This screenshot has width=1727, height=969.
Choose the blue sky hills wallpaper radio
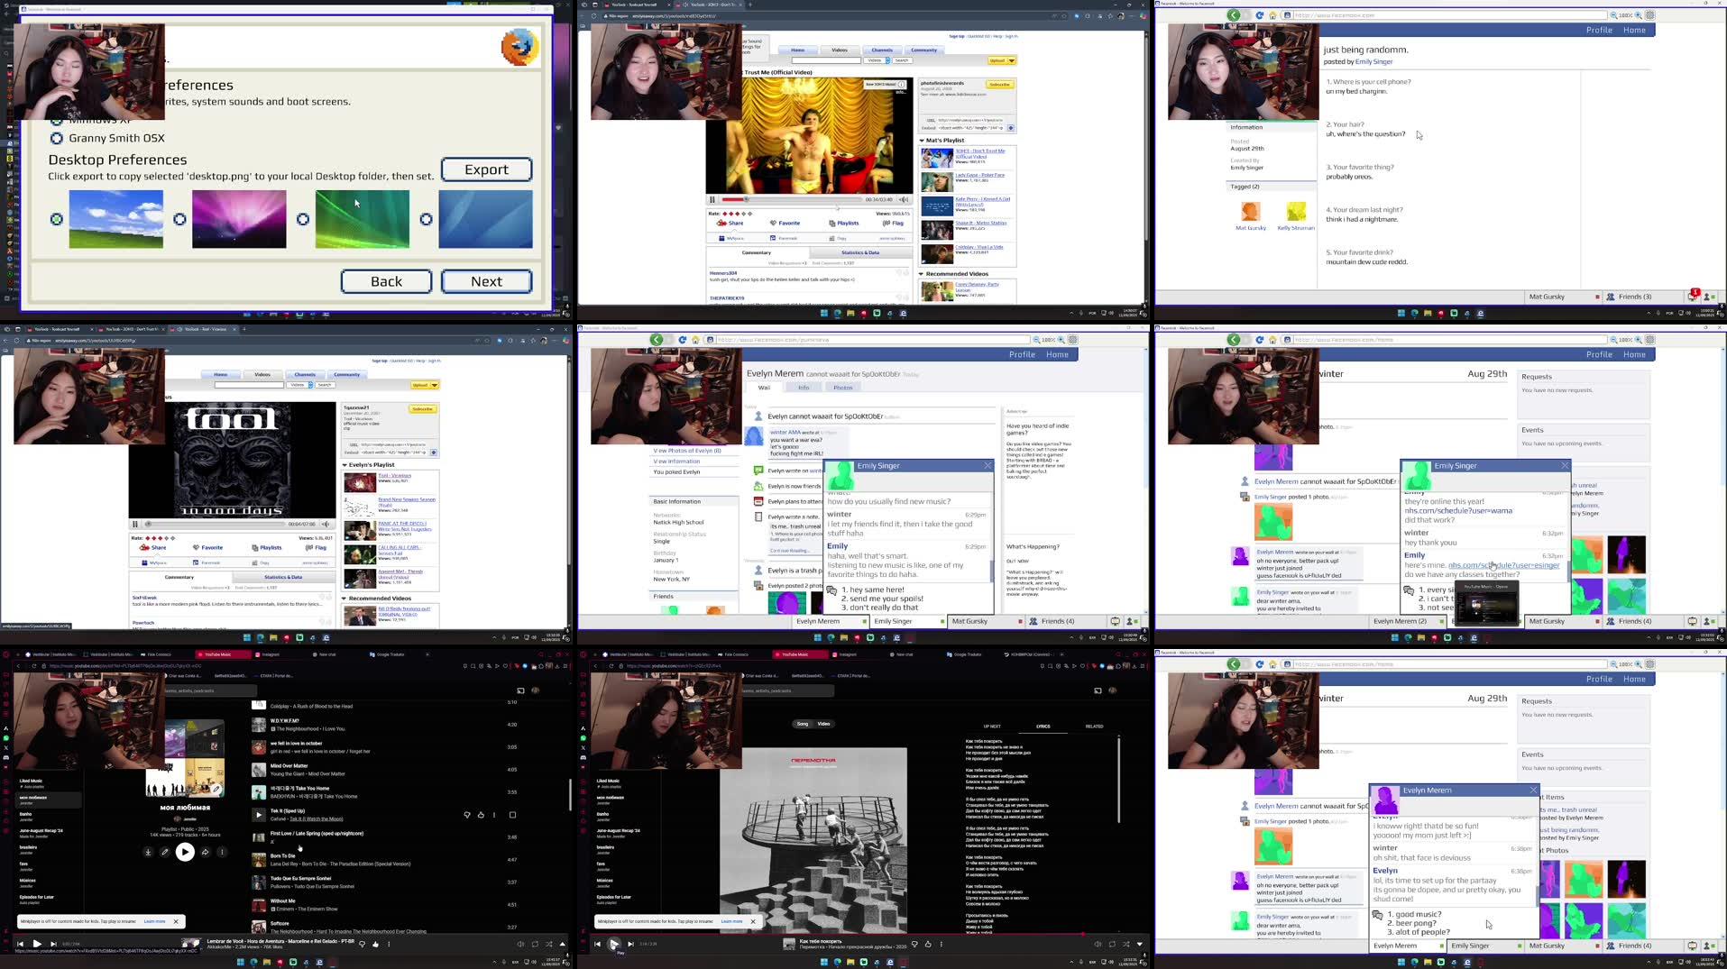[57, 219]
